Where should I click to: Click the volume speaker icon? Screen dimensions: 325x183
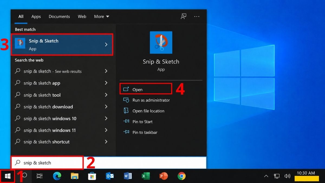pos(287,176)
